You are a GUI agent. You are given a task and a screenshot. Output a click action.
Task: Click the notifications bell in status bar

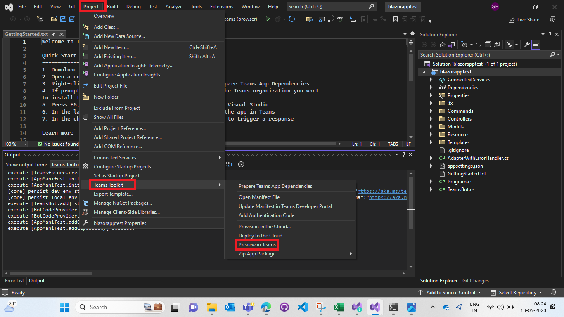point(554,293)
